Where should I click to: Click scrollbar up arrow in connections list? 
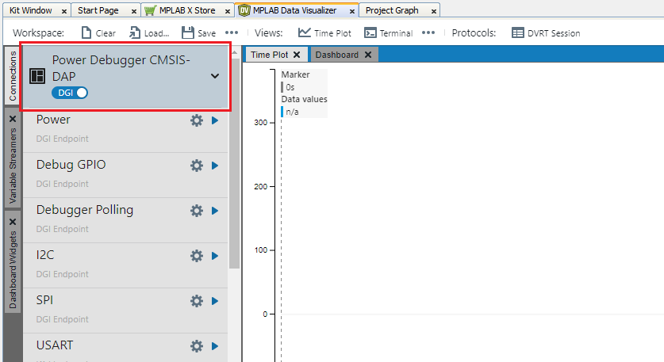tap(235, 52)
